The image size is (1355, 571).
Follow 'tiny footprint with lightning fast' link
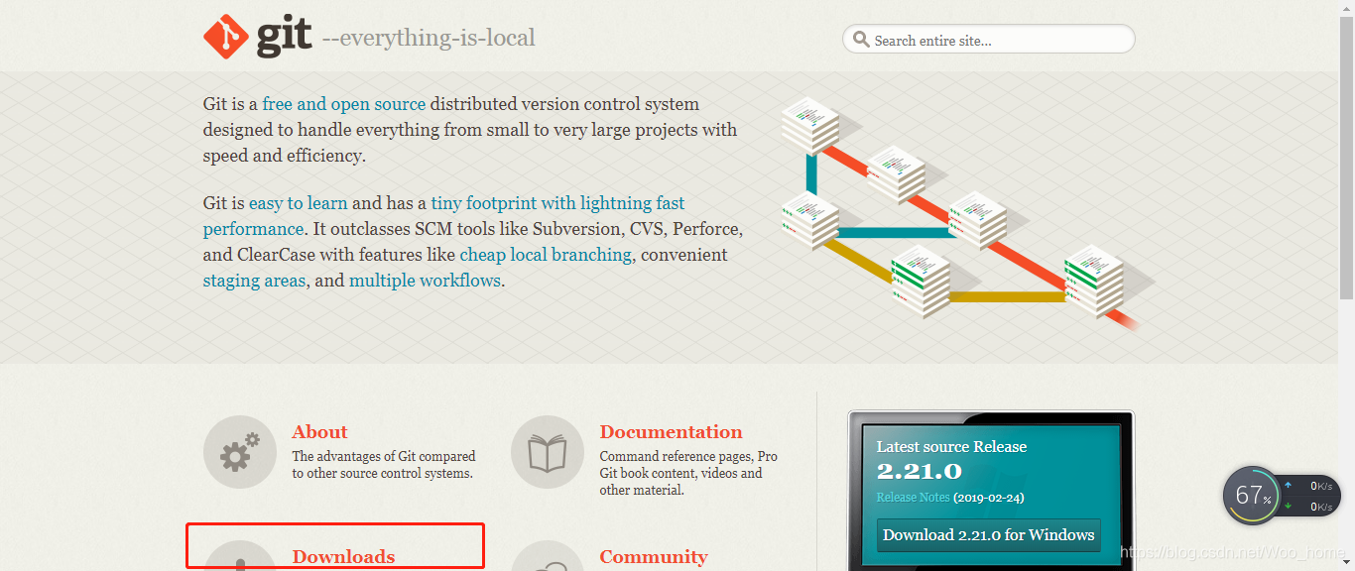point(557,203)
